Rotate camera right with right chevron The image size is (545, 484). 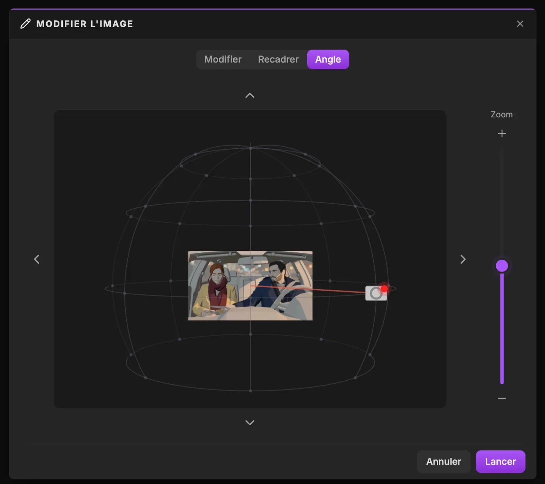pos(463,259)
